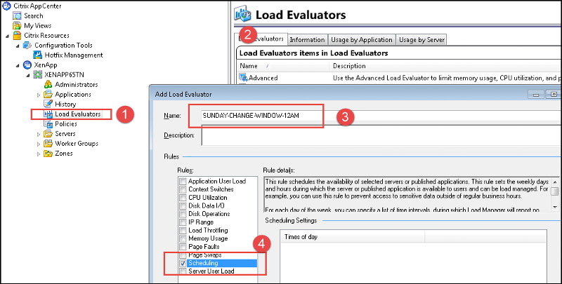This screenshot has height=284, width=562.
Task: Click the Applications folder icon
Action: [x=48, y=95]
